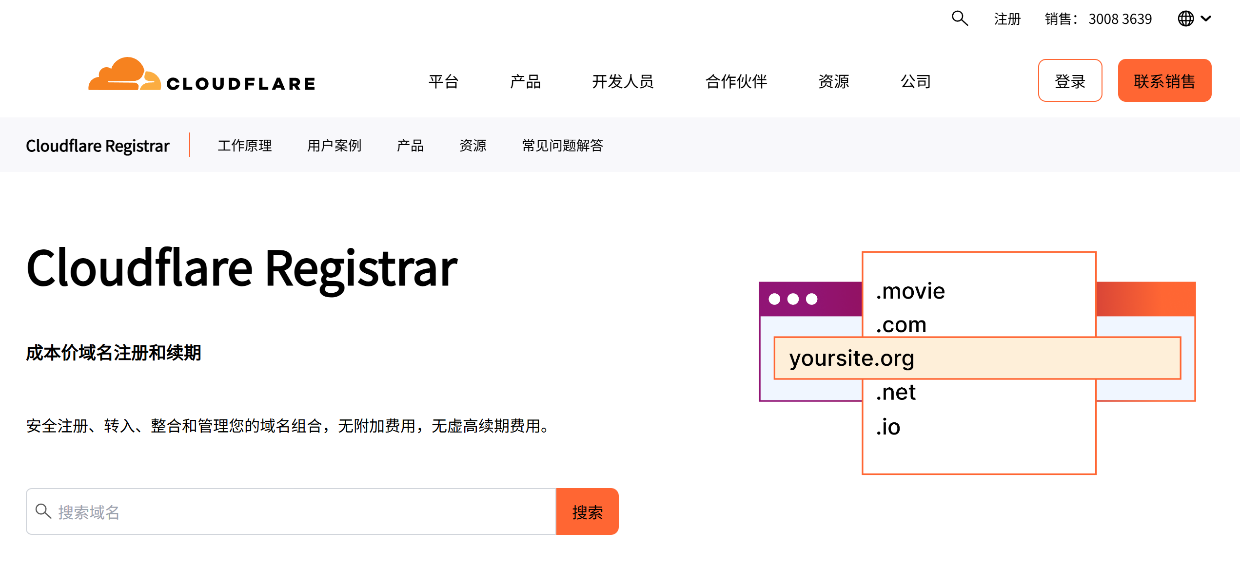Open the 产品 main navigation menu

coord(525,81)
